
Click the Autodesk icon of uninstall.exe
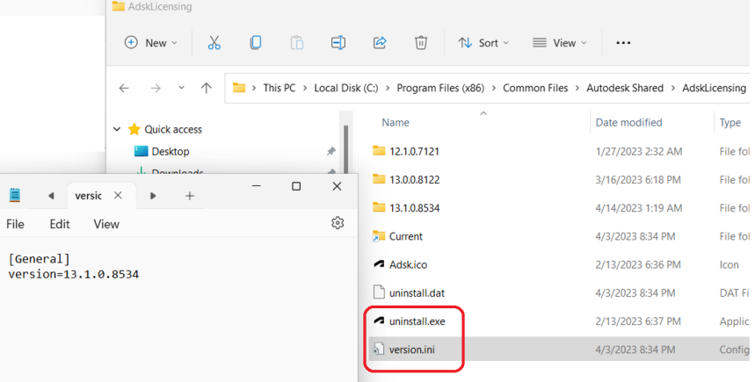[379, 321]
